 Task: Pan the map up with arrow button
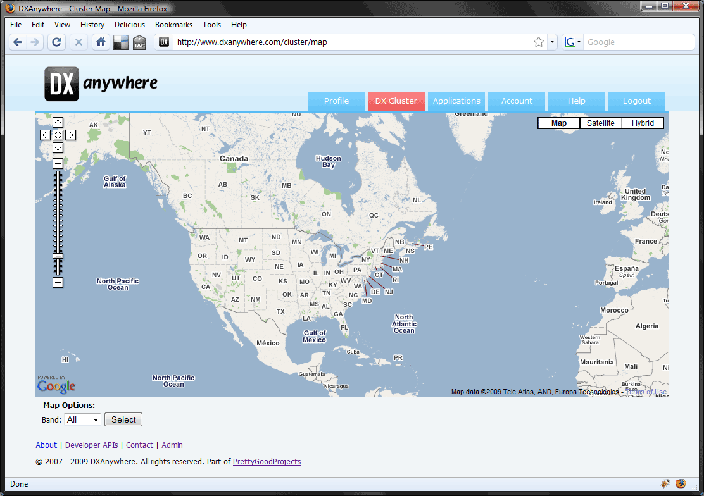click(58, 122)
